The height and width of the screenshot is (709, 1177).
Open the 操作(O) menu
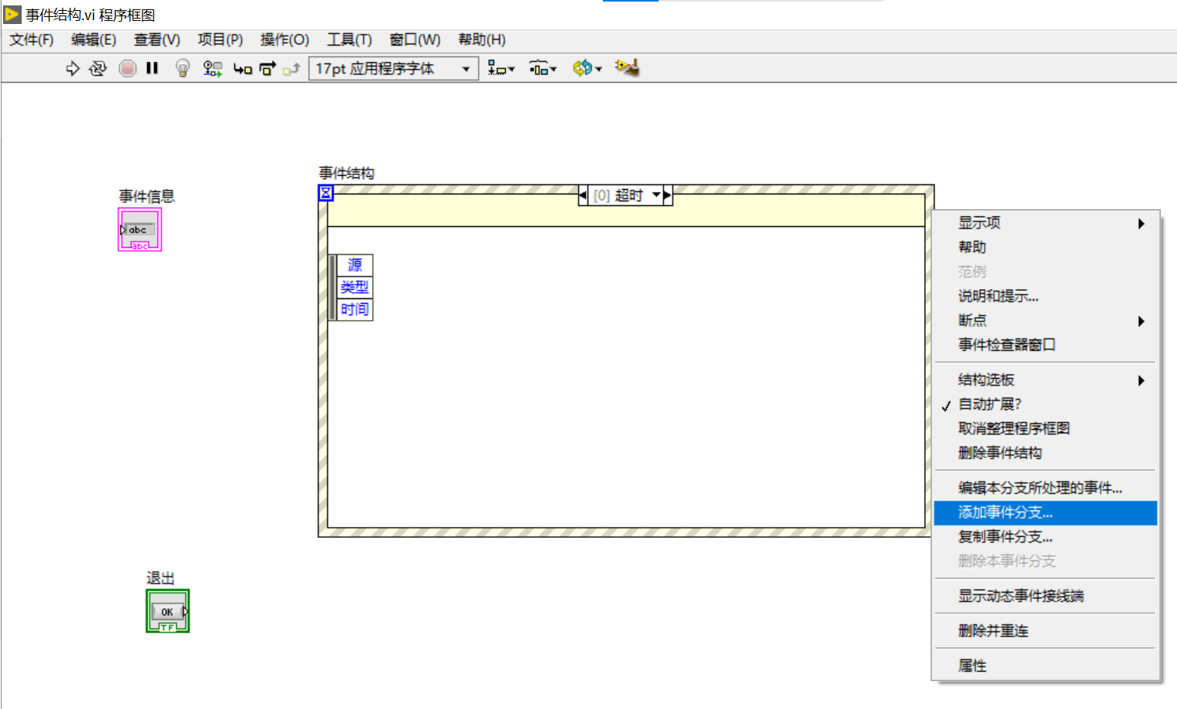[x=284, y=40]
